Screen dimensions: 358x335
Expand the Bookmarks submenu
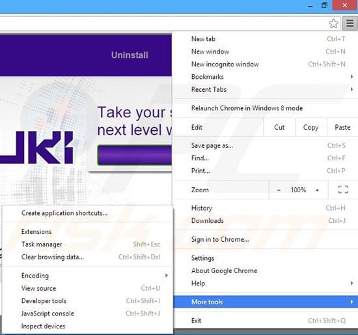[x=266, y=77]
